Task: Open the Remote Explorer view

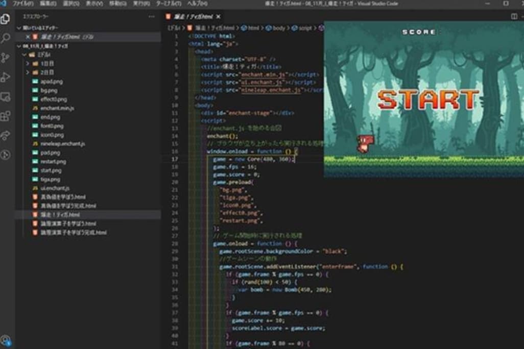Action: pos(6,96)
